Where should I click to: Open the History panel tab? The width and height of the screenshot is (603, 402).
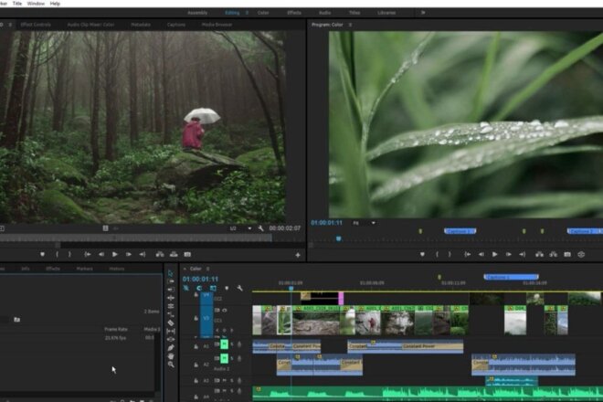click(117, 269)
